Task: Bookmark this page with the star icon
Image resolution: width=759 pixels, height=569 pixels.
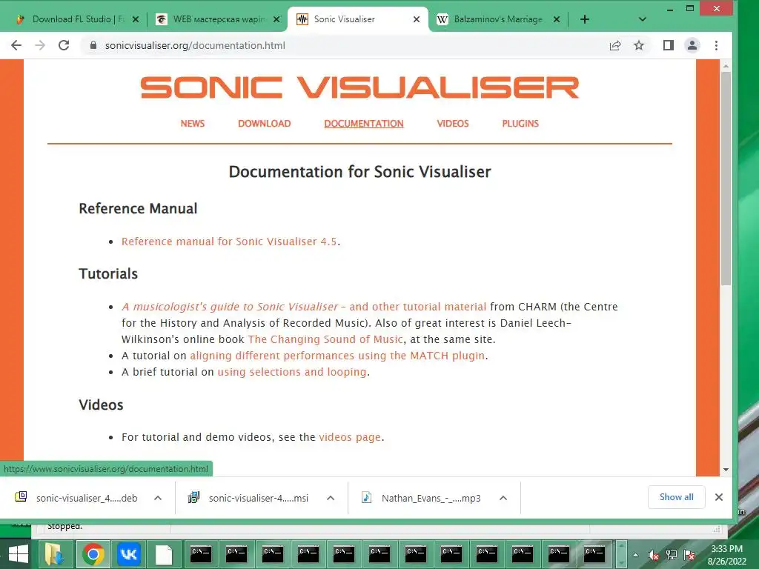Action: [639, 45]
